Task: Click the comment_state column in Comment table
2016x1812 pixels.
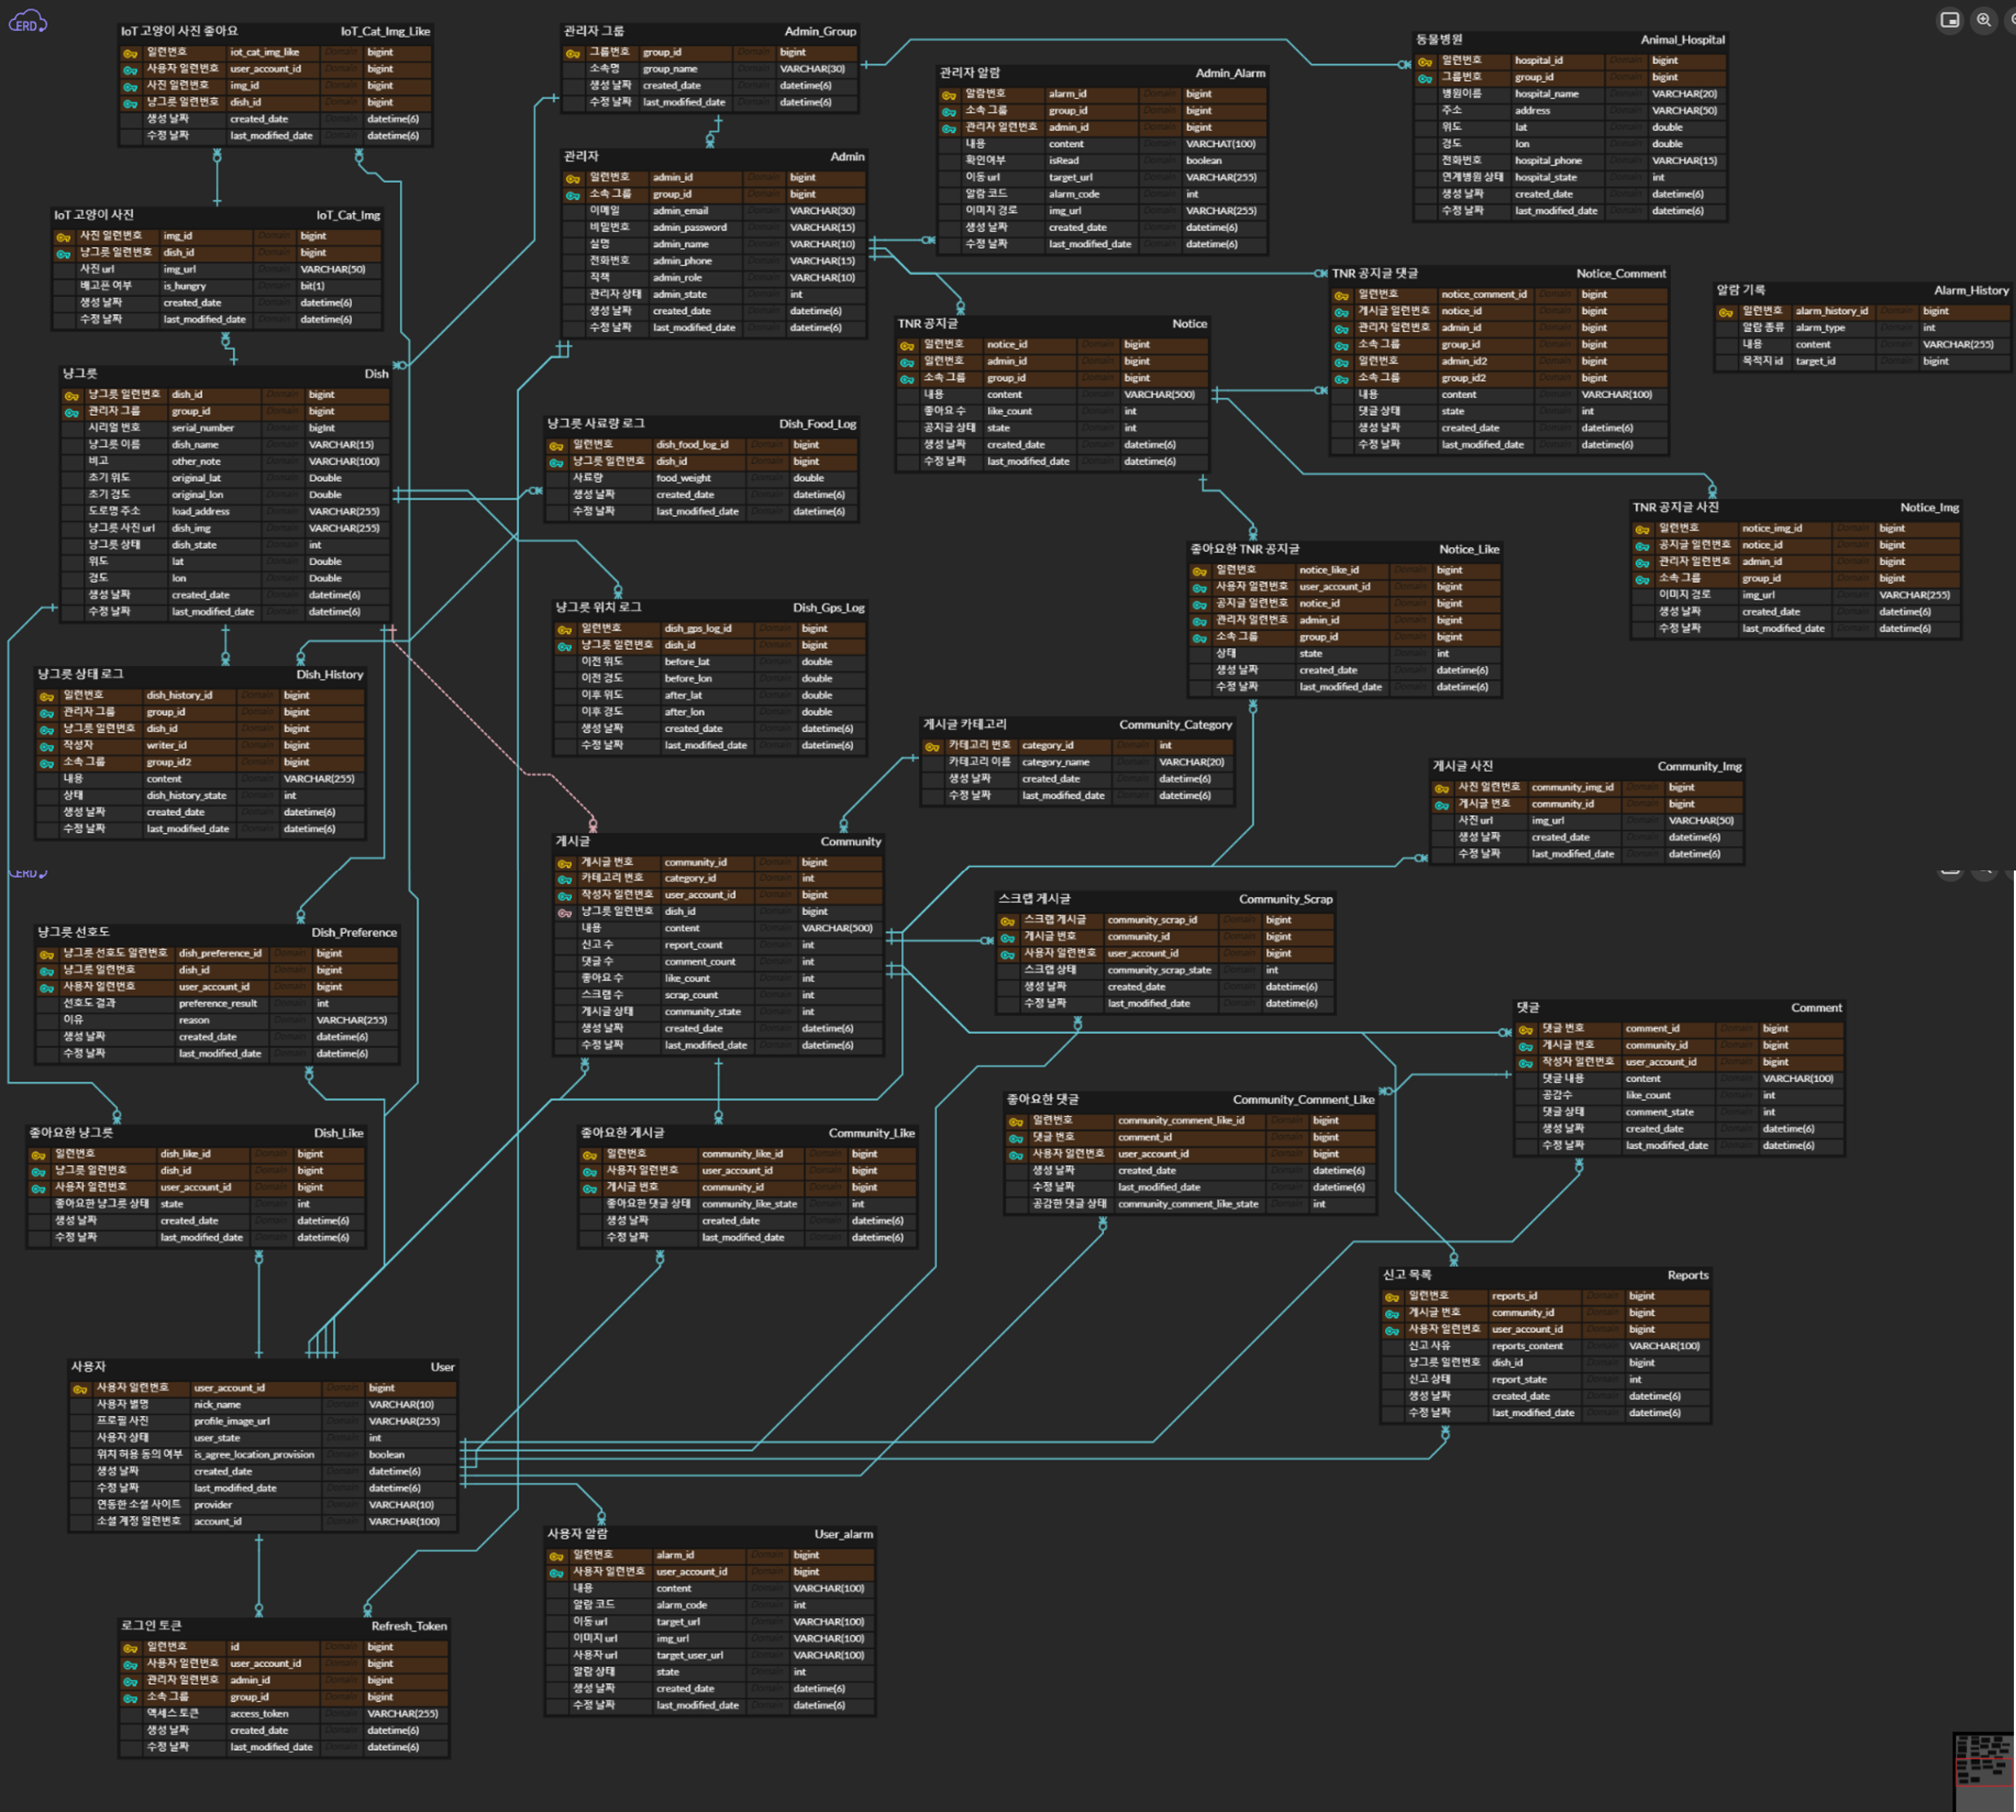Action: click(1659, 1113)
